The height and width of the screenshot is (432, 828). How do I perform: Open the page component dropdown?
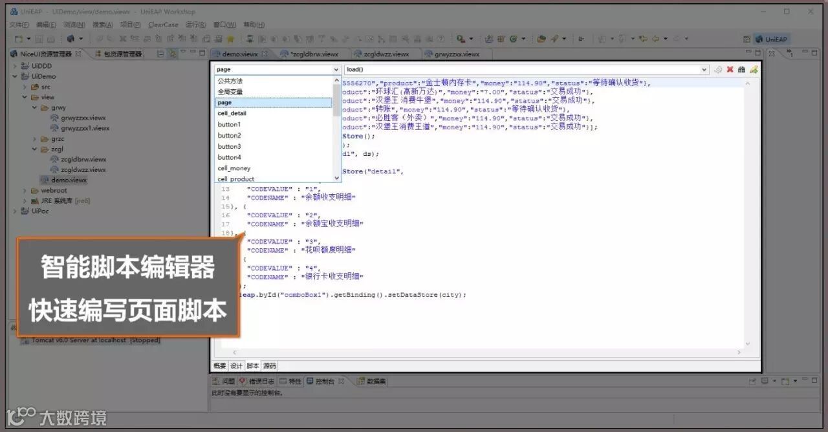pyautogui.click(x=336, y=69)
